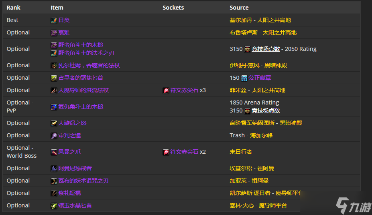Click the 公正徽章 badge icon
Viewport: 372px width, 215px height.
(x=244, y=78)
